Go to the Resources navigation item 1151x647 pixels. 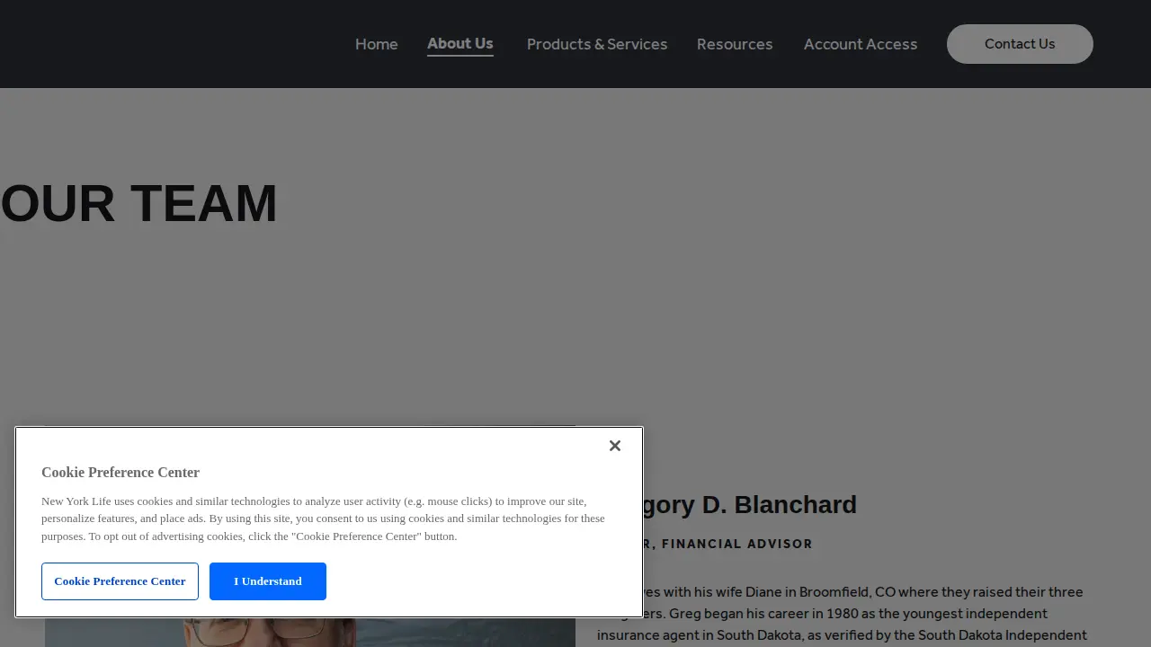click(x=735, y=44)
